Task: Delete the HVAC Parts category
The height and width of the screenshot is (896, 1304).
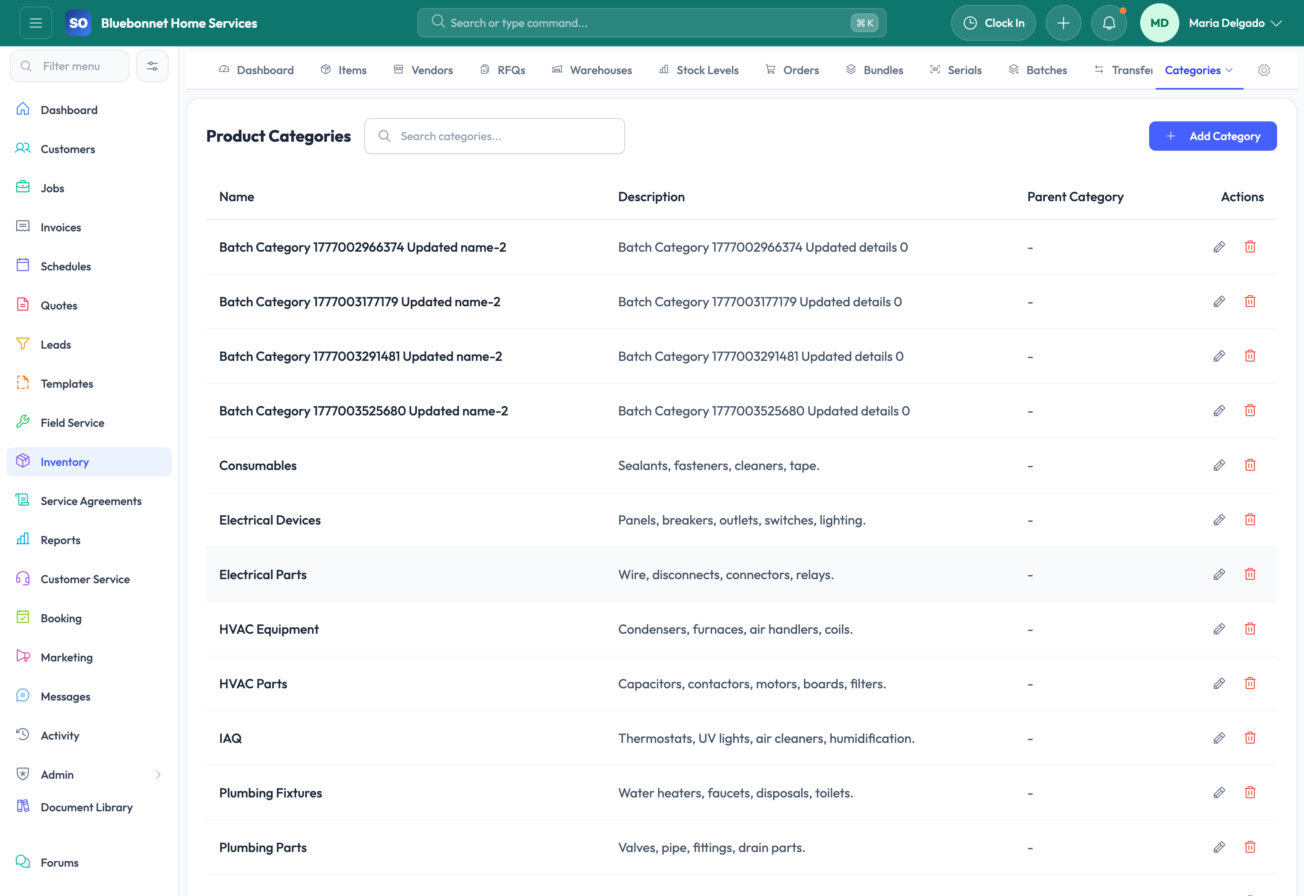Action: tap(1249, 683)
